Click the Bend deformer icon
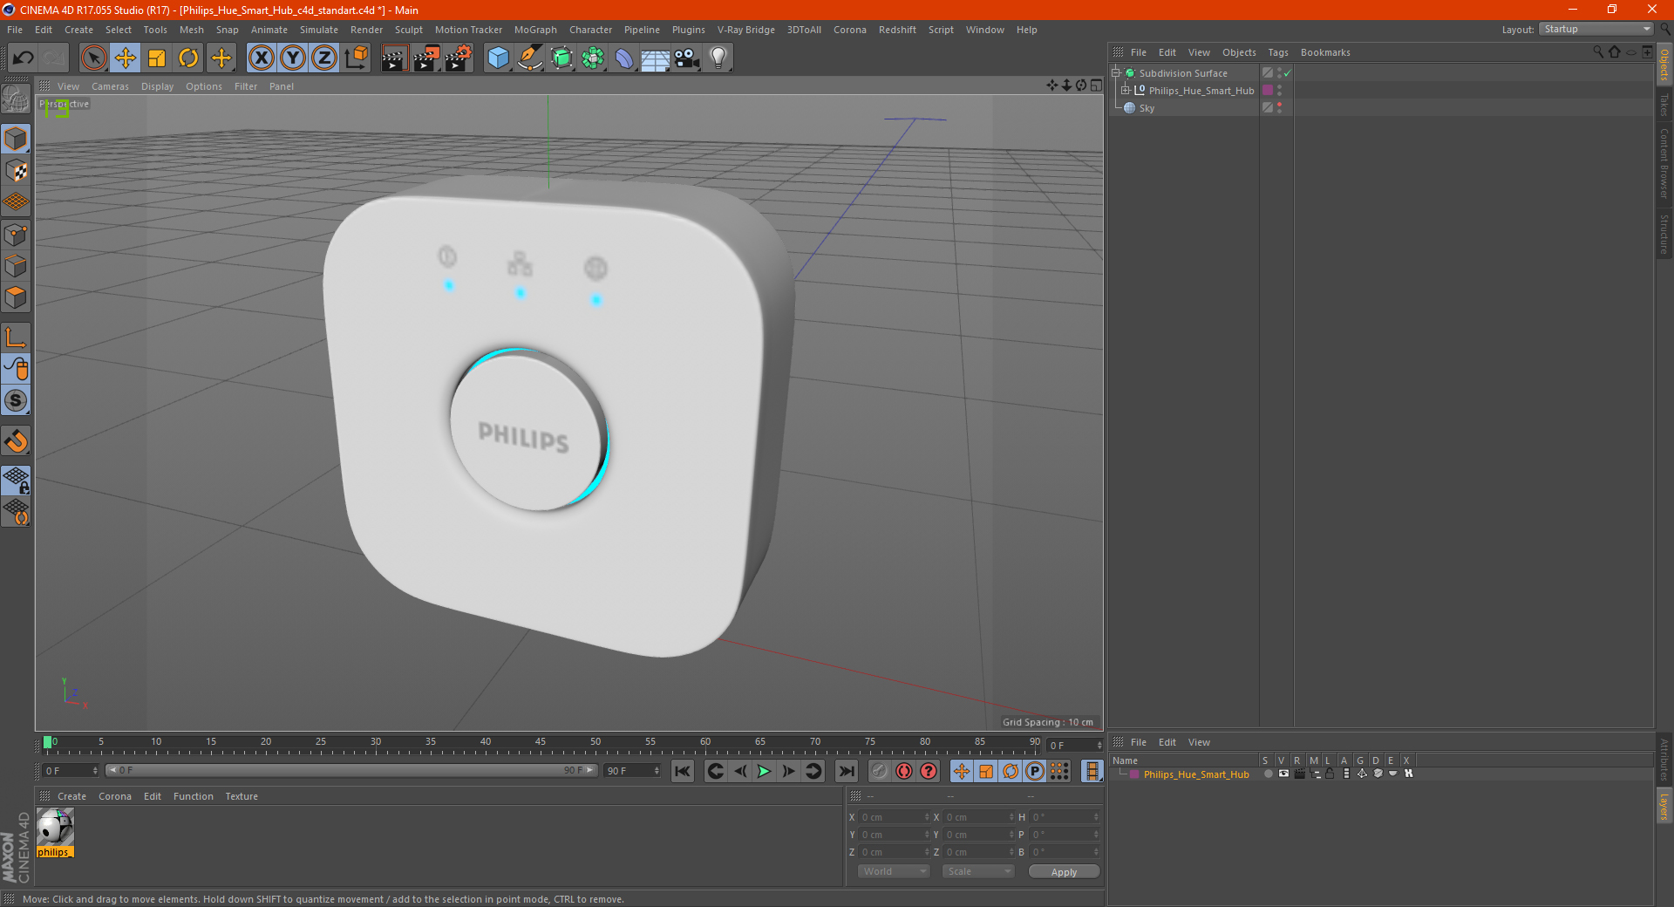The width and height of the screenshot is (1674, 907). (x=624, y=58)
